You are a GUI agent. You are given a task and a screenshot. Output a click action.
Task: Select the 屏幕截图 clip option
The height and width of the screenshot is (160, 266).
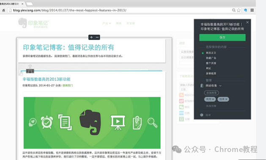point(211,73)
